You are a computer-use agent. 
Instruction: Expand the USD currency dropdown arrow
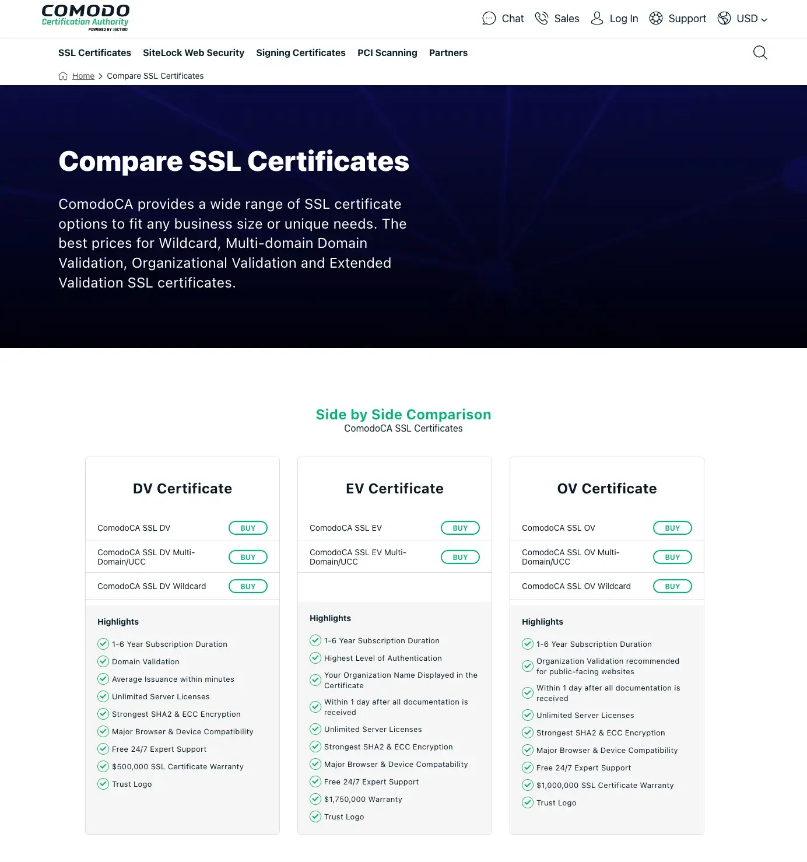point(764,20)
